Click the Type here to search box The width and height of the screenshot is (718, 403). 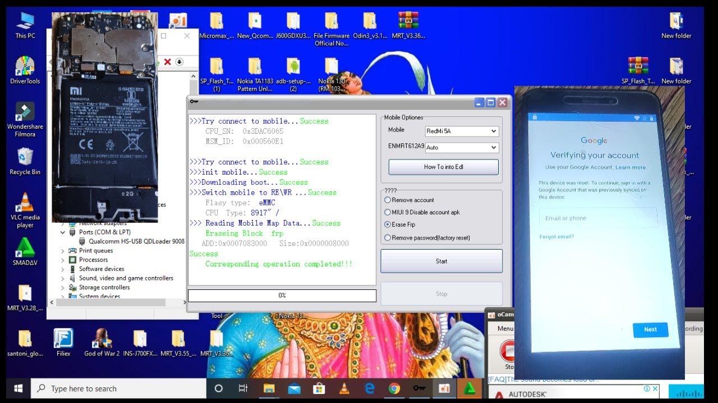pyautogui.click(x=118, y=388)
